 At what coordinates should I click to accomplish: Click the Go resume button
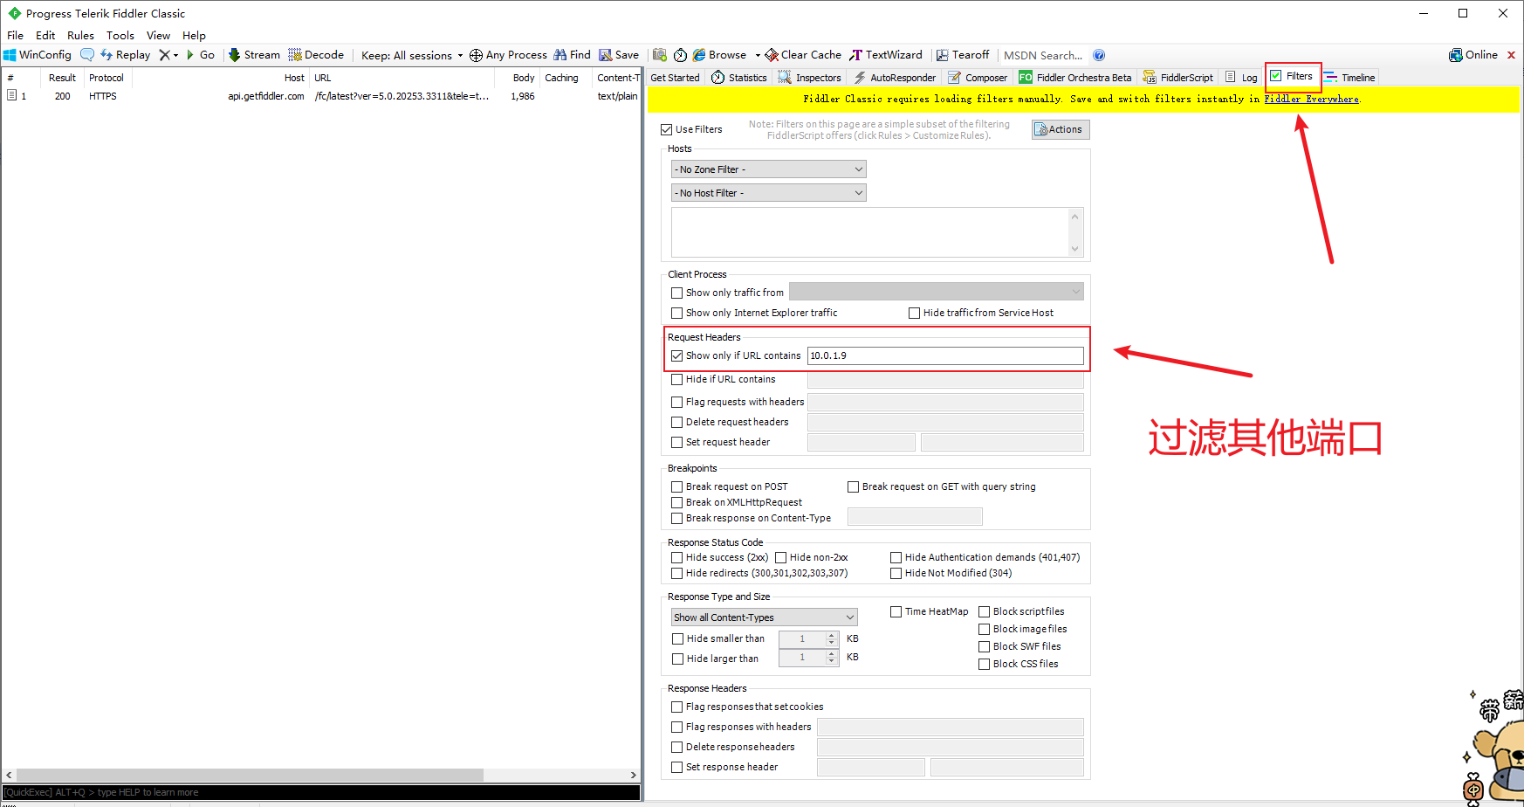click(x=201, y=55)
